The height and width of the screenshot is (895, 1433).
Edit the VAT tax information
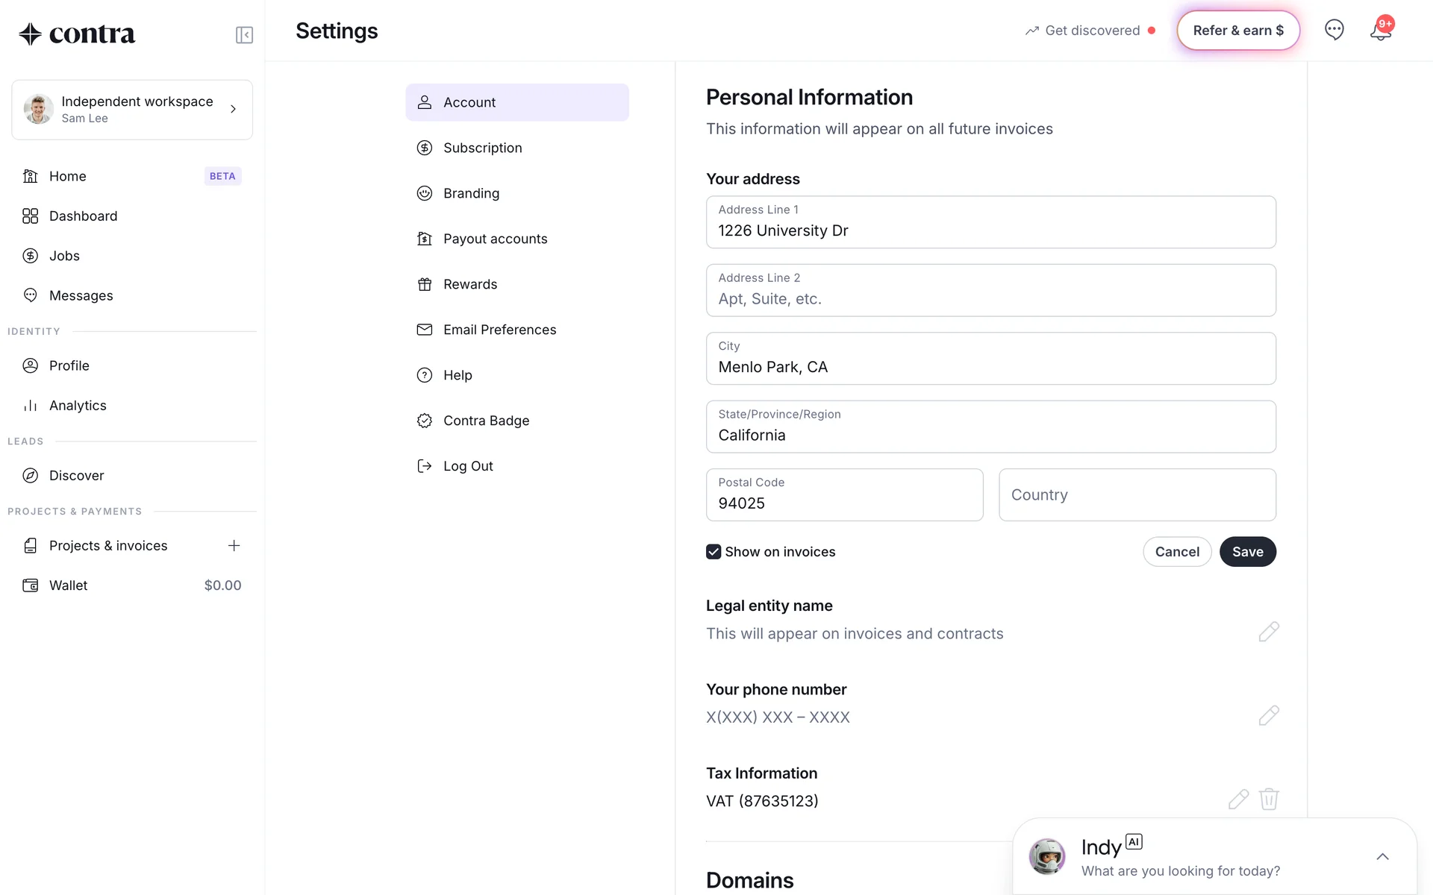point(1237,799)
